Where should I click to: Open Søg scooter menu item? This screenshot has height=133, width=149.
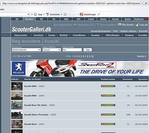click(21, 35)
